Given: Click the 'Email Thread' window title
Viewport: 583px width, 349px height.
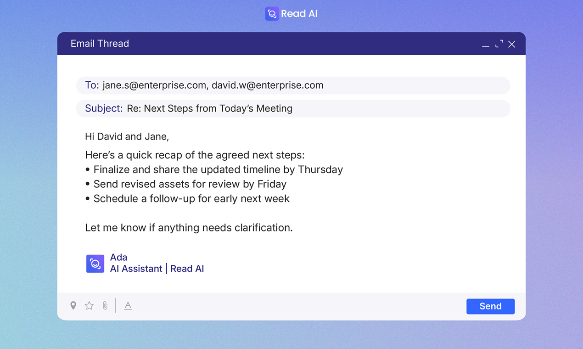Looking at the screenshot, I should [x=100, y=44].
